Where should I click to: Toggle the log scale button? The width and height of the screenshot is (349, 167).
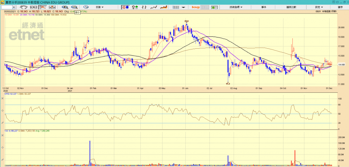click(x=196, y=7)
